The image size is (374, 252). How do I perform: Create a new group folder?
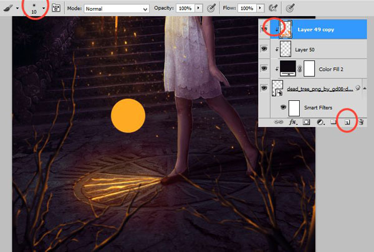tap(333, 122)
